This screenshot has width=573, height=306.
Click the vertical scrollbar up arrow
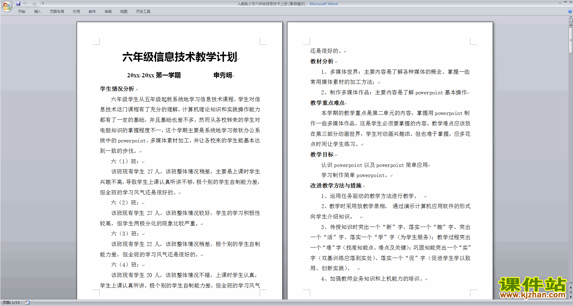pyautogui.click(x=571, y=26)
